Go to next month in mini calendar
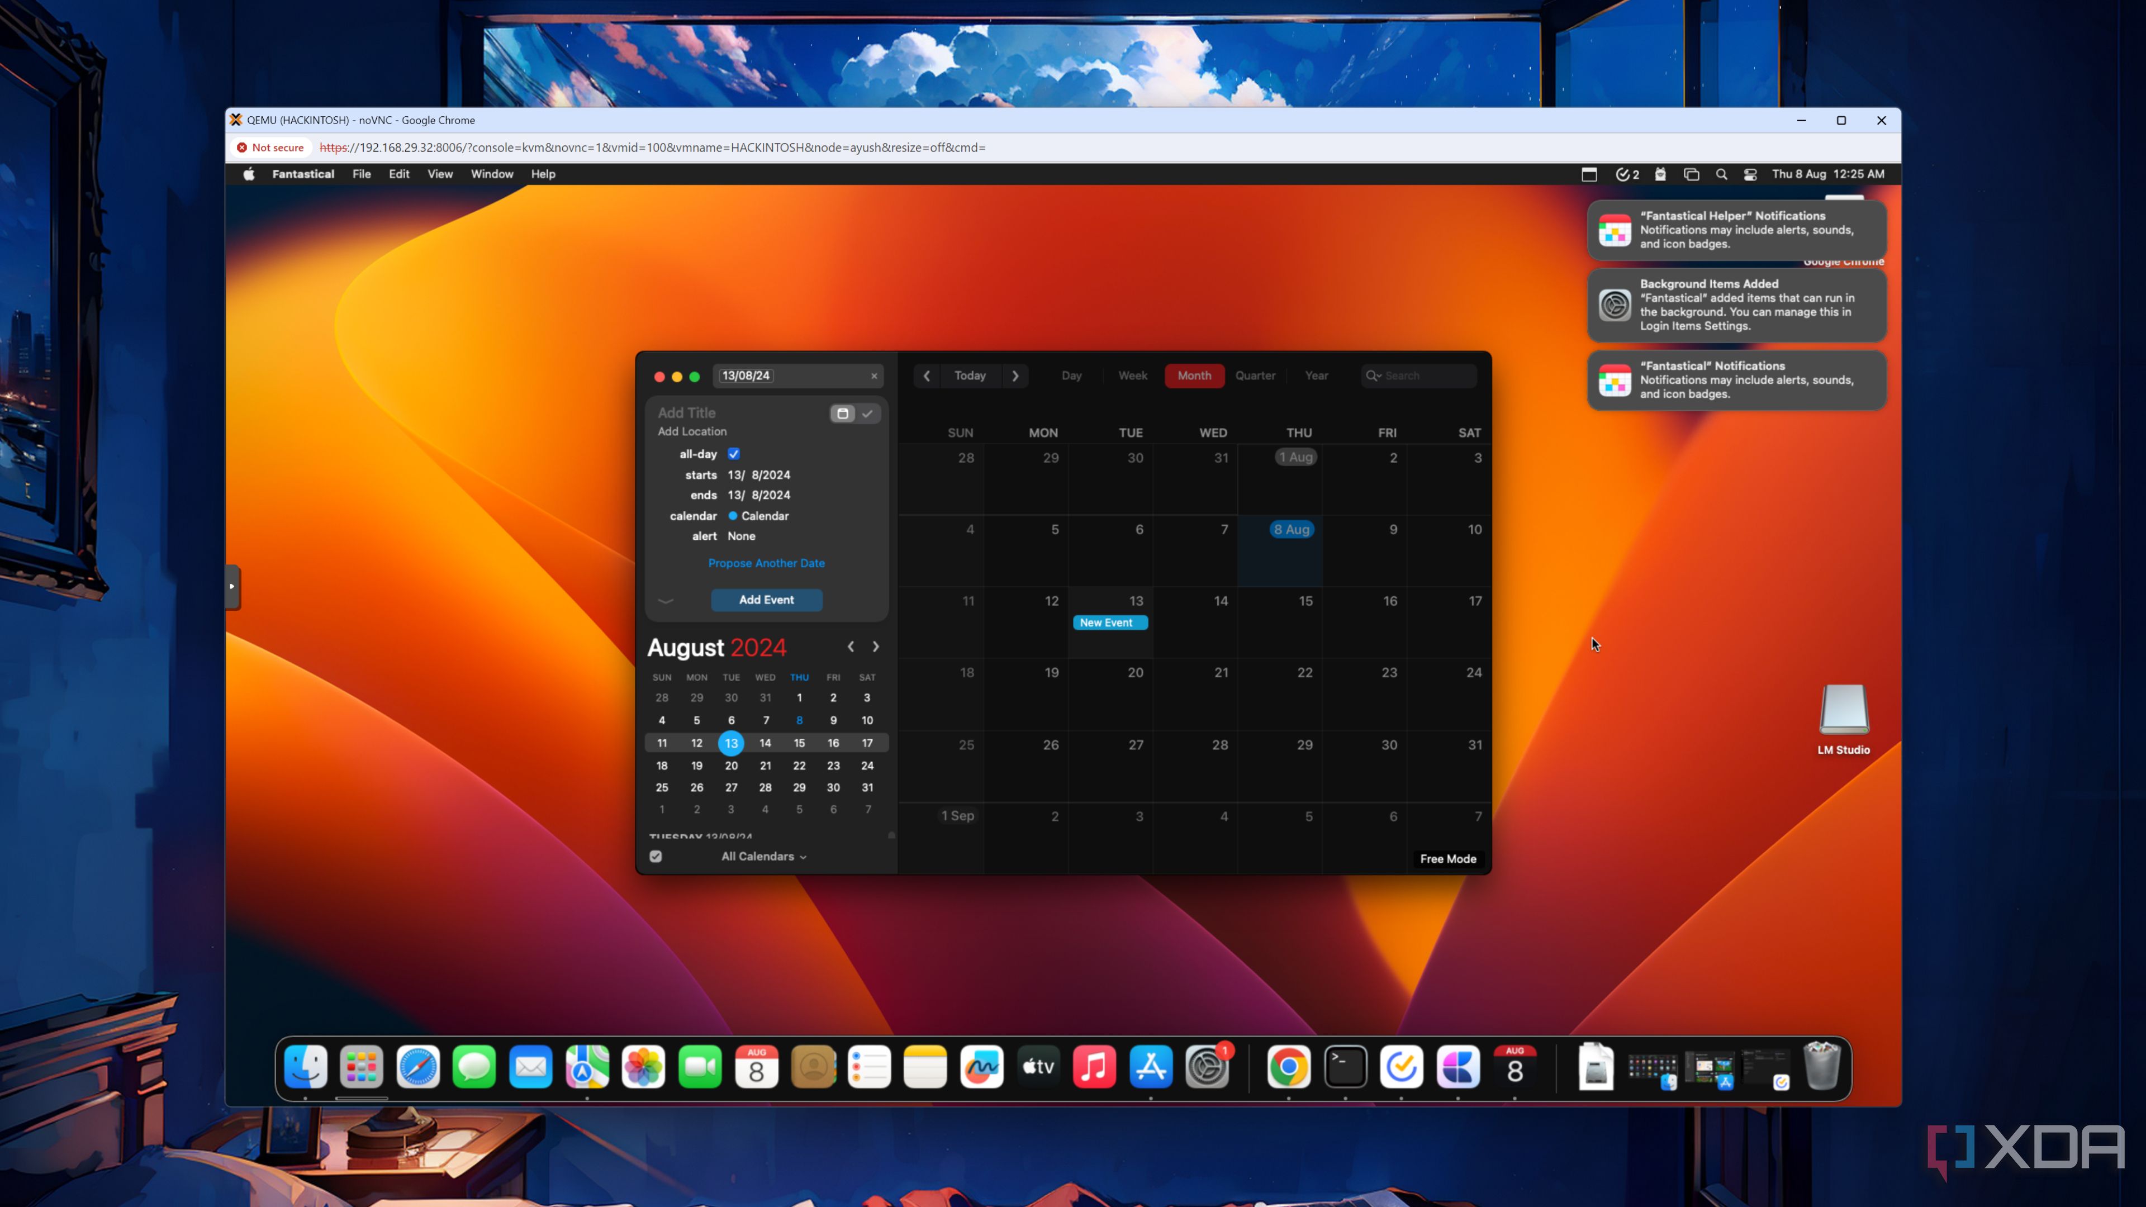This screenshot has height=1207, width=2146. click(876, 647)
